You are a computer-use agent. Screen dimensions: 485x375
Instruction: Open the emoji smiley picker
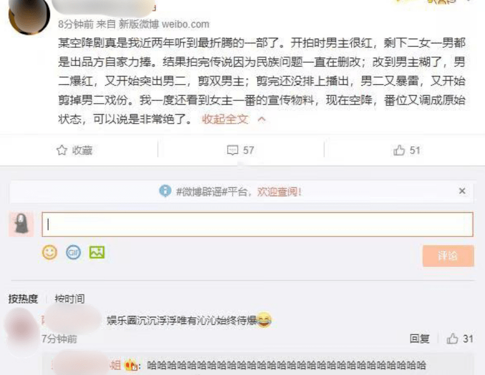49,252
